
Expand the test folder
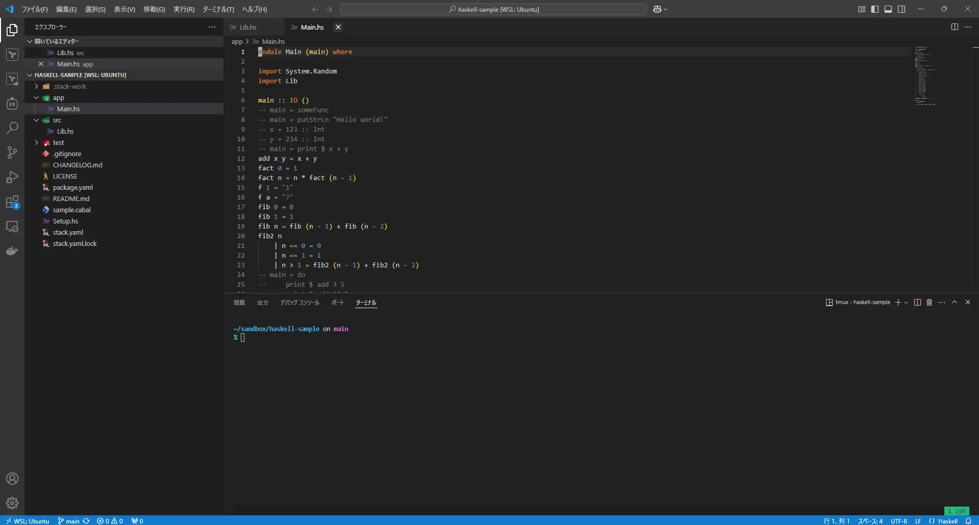pos(58,143)
